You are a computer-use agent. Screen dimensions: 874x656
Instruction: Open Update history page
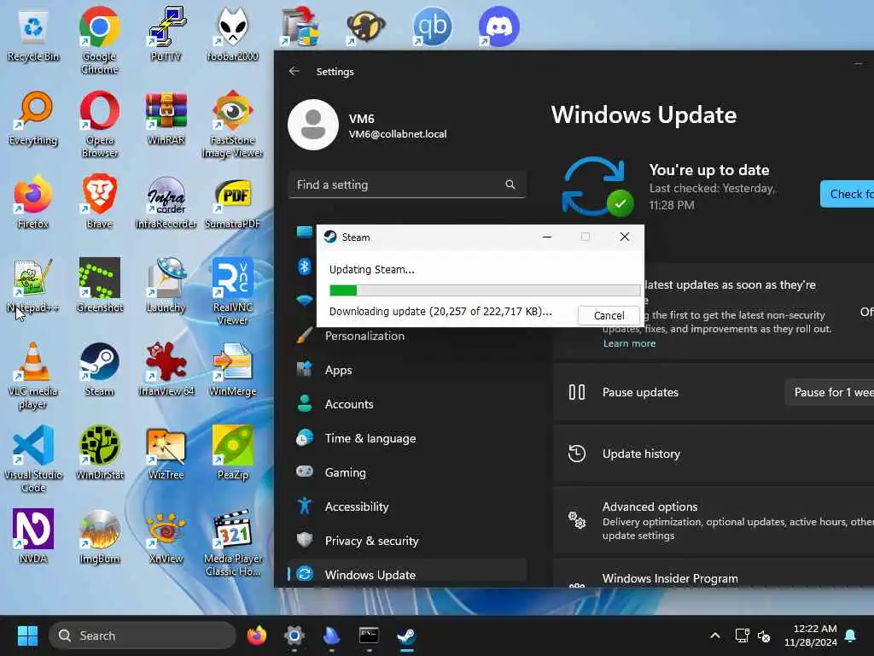point(714,454)
